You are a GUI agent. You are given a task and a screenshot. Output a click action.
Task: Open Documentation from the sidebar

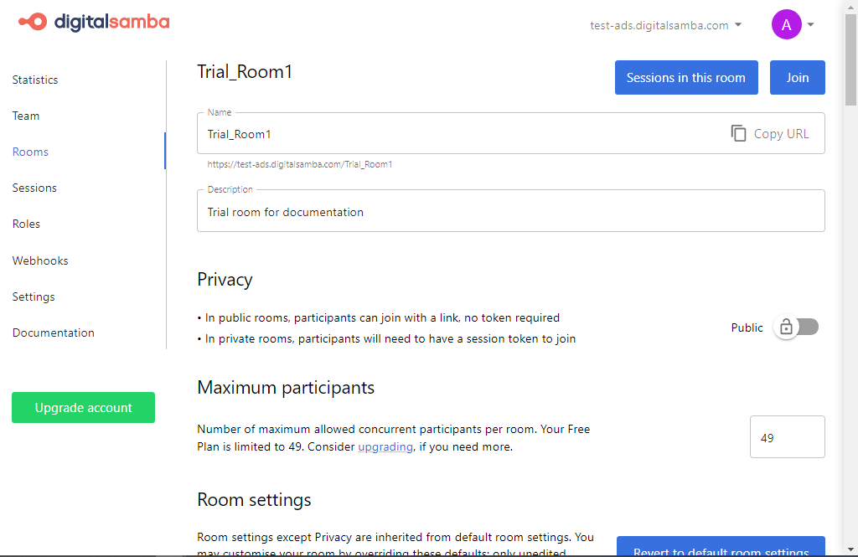[x=53, y=333]
